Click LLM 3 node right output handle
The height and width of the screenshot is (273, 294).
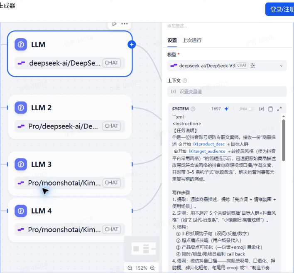point(132,164)
